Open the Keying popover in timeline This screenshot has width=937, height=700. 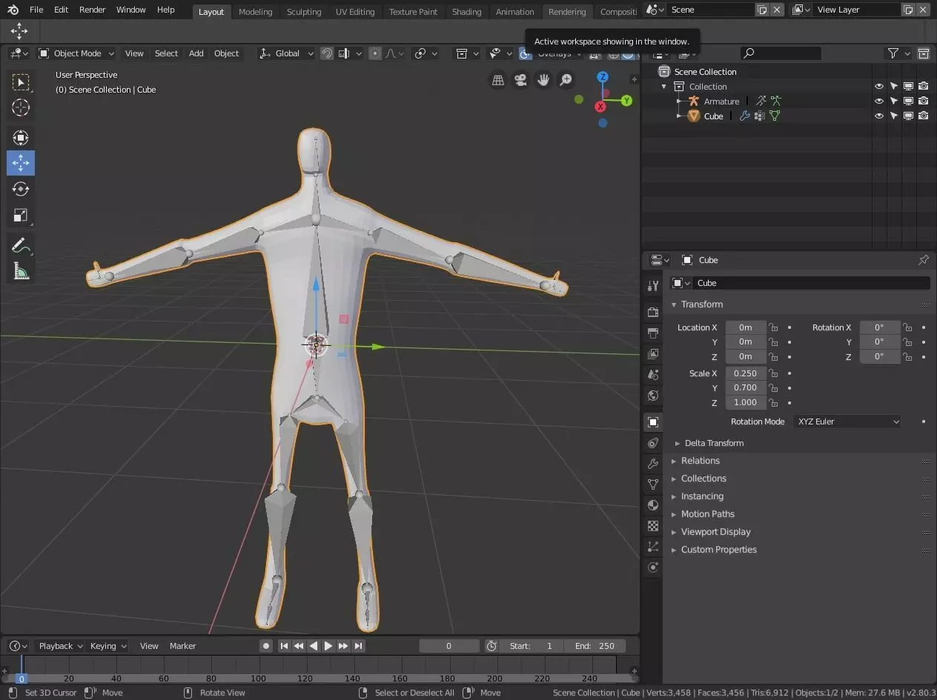coord(108,646)
